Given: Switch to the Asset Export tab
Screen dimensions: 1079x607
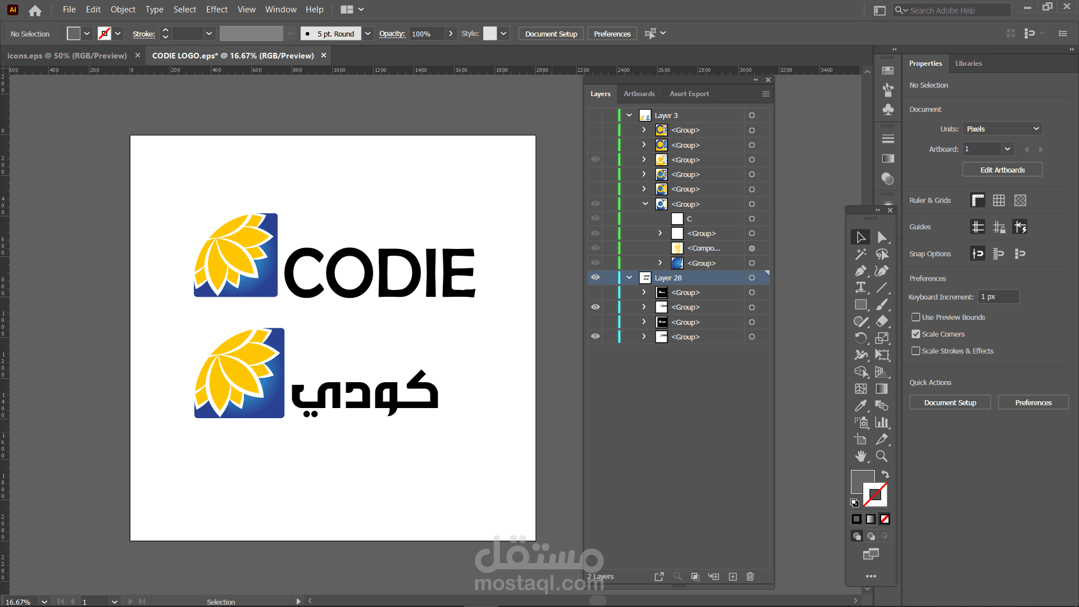Looking at the screenshot, I should 689,94.
